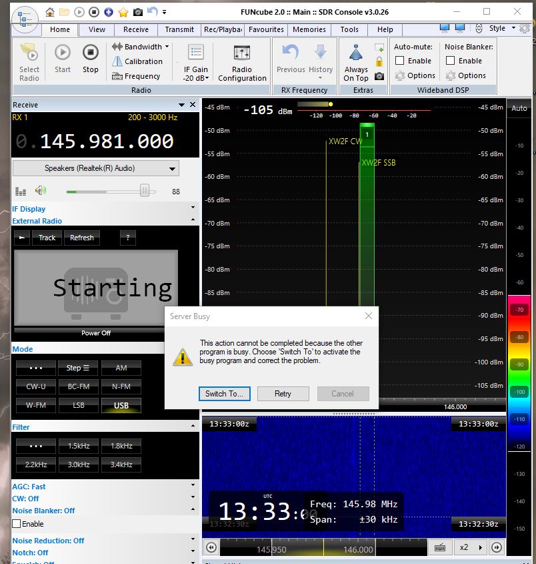Image resolution: width=536 pixels, height=564 pixels.
Task: Enable the Auto-mute checkbox
Action: point(400,61)
